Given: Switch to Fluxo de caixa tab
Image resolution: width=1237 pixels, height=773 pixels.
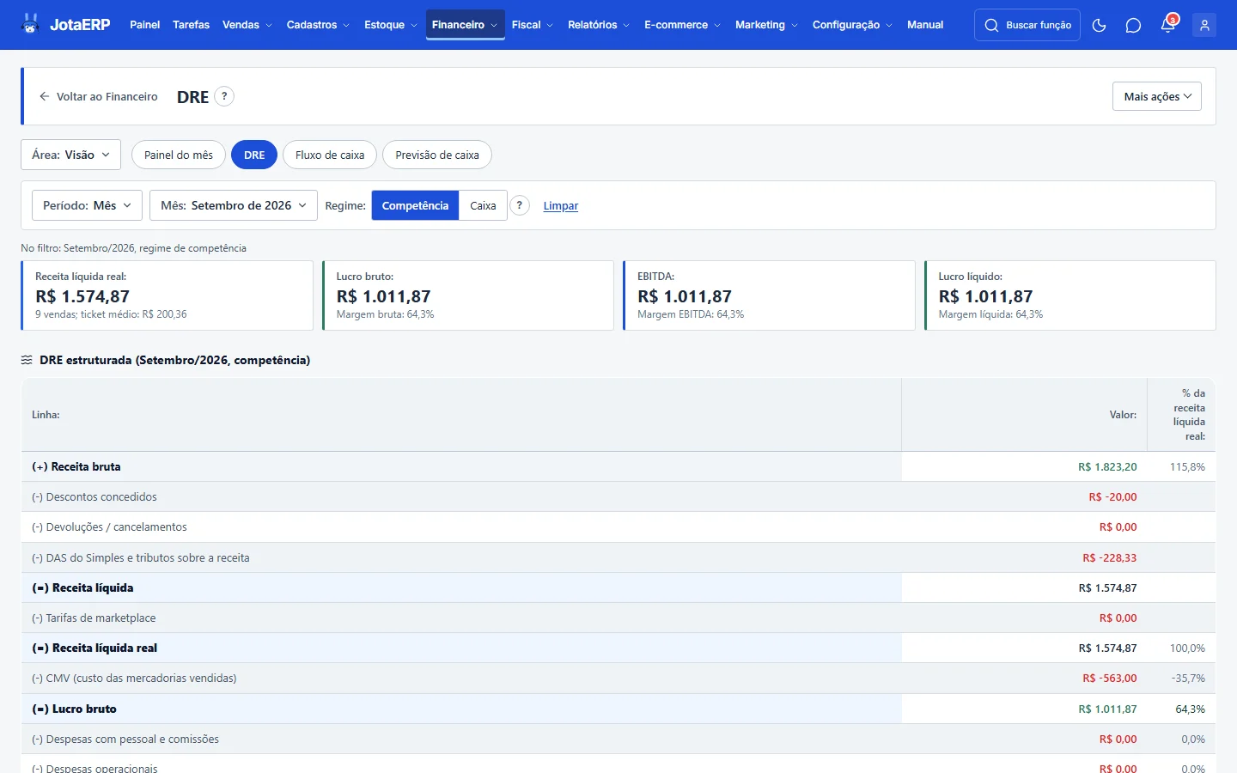Looking at the screenshot, I should click(x=330, y=155).
